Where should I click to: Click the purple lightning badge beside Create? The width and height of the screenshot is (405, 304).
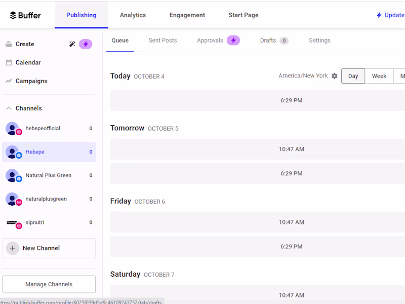(x=86, y=44)
